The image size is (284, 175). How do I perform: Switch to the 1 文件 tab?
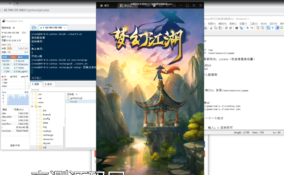(35, 84)
